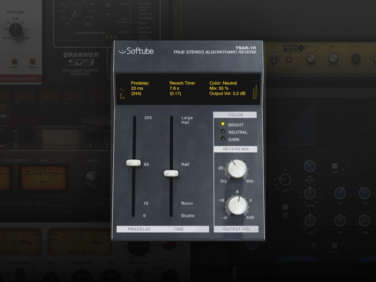Click the Reverb Mix knob
376x282 pixels.
[236, 170]
